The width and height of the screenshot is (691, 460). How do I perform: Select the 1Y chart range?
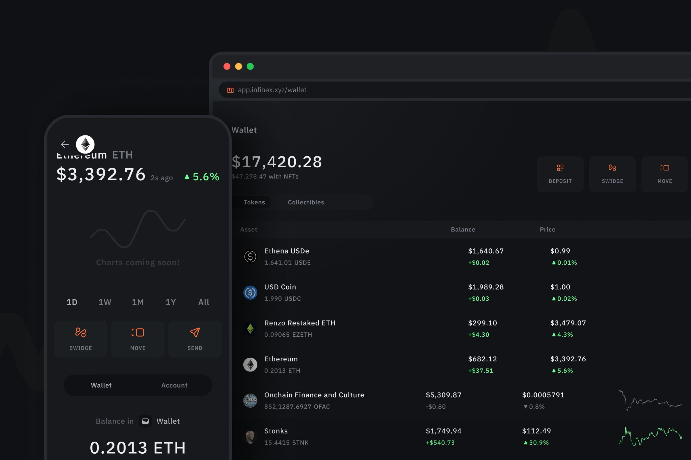171,302
